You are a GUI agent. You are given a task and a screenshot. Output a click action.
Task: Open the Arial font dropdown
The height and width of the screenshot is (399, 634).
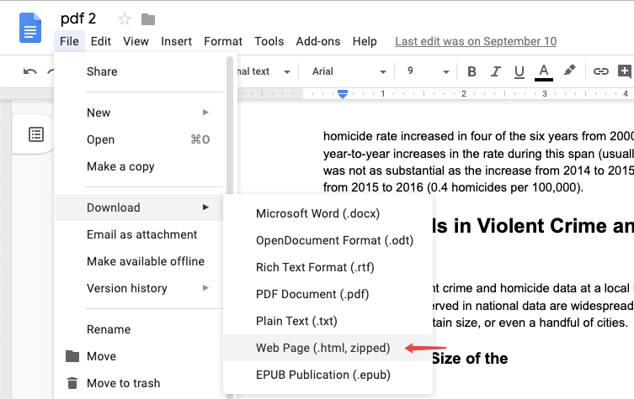pyautogui.click(x=349, y=71)
